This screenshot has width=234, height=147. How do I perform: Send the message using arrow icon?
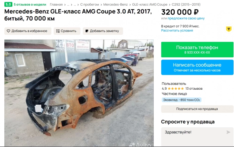point(228,132)
